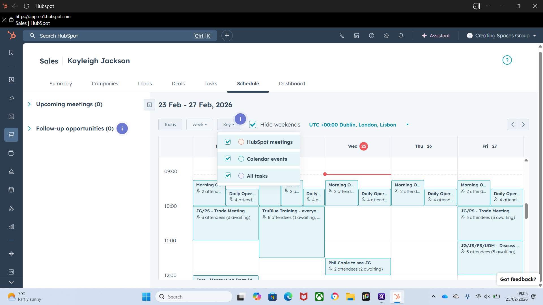Open the Marketing megaphone sidebar icon
Image resolution: width=543 pixels, height=305 pixels.
11,98
